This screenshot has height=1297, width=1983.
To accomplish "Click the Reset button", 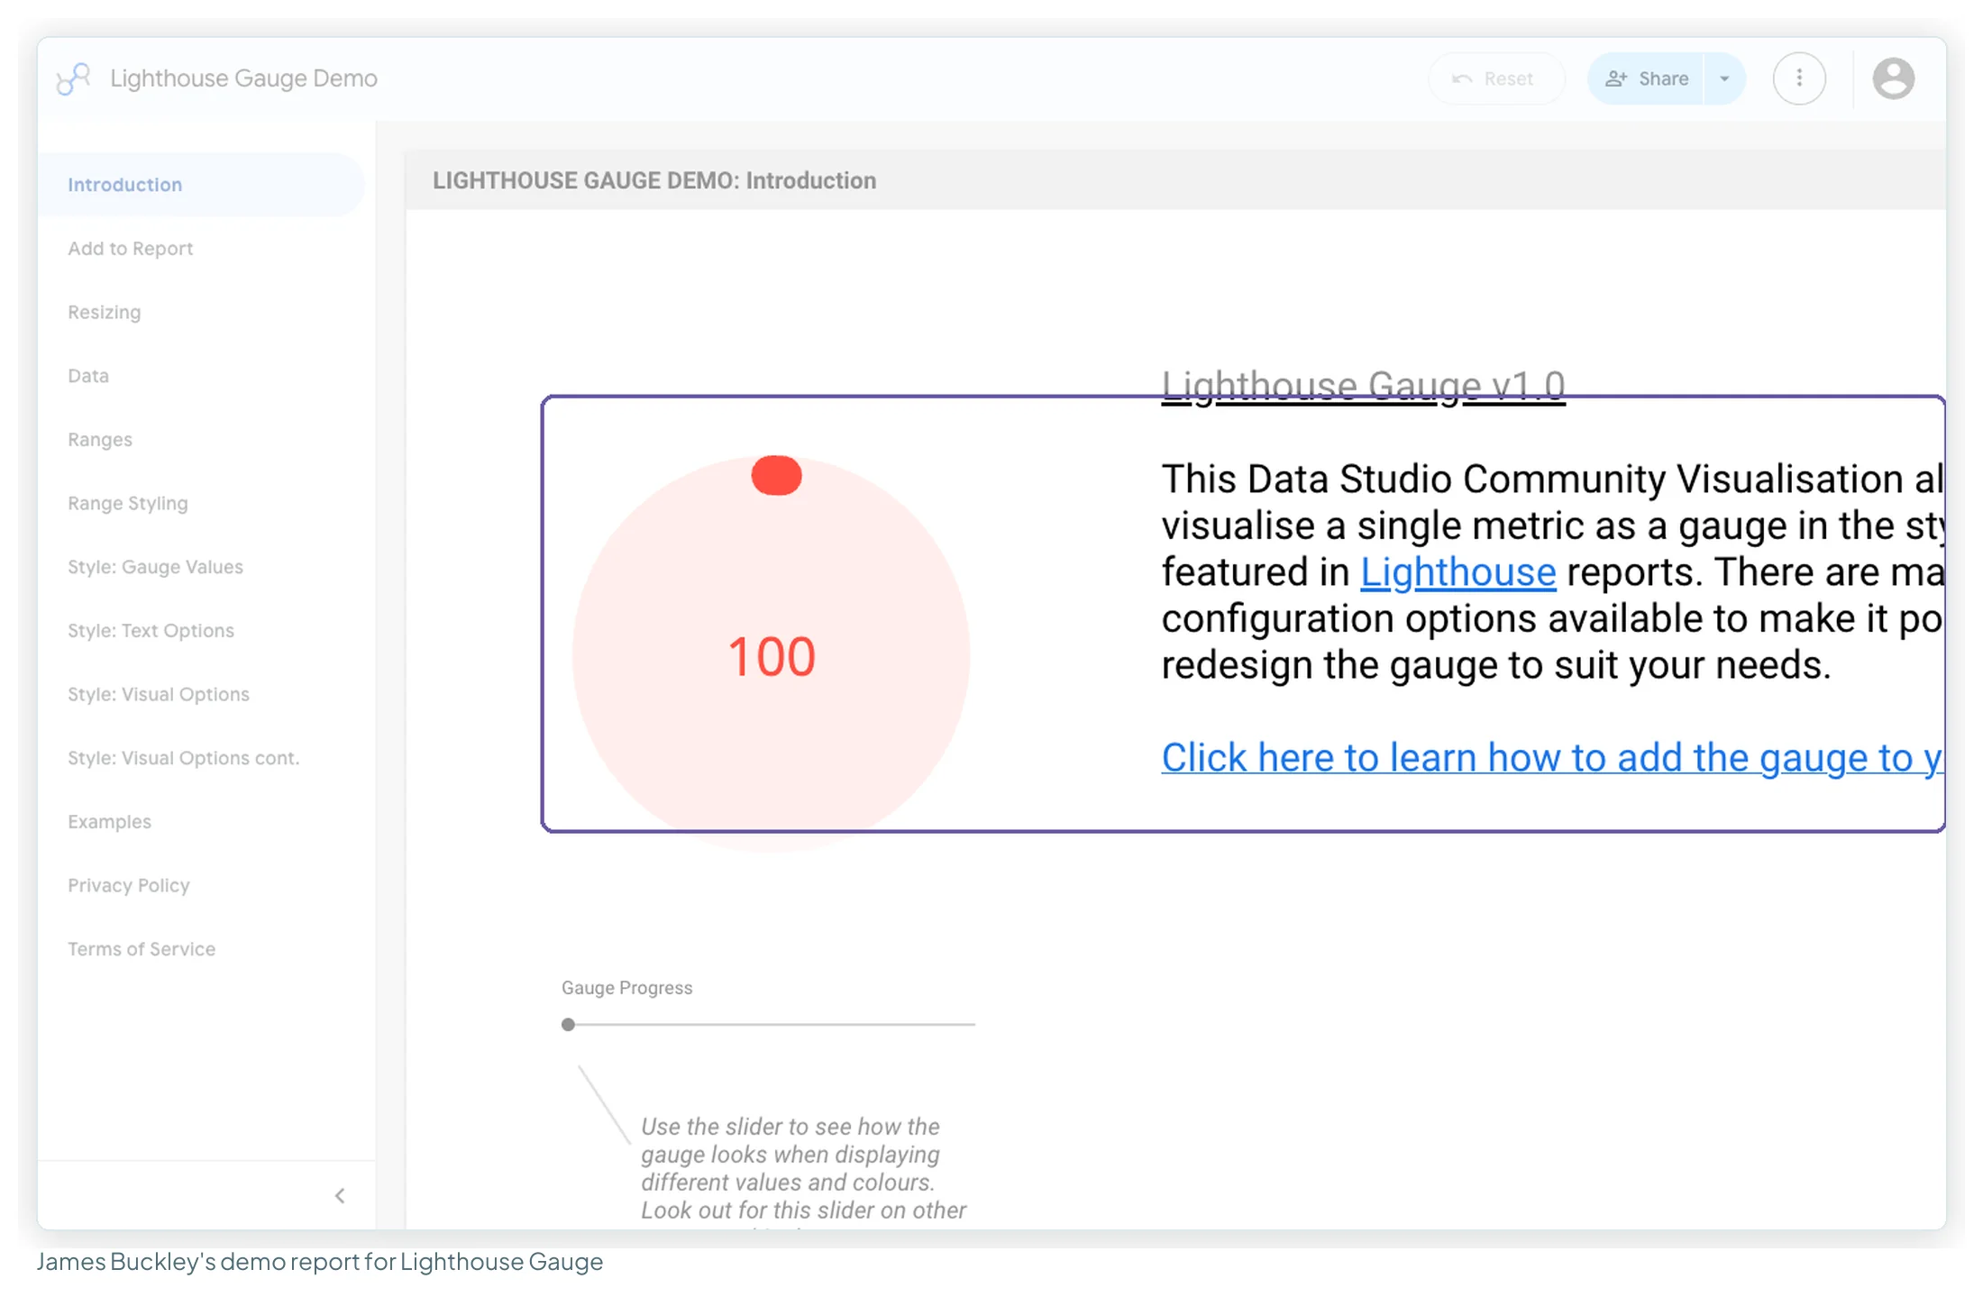I will coord(1495,78).
